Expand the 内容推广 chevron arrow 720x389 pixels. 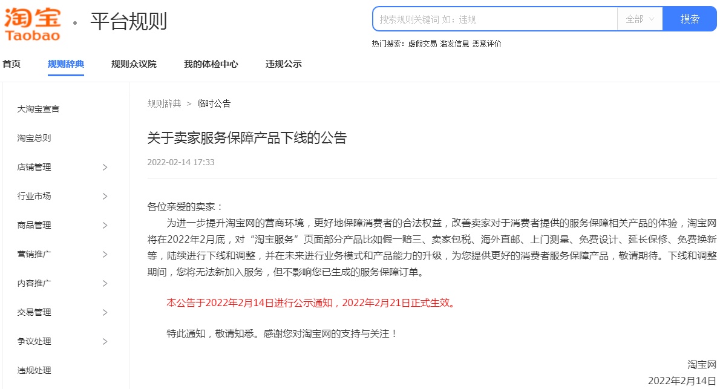click(105, 283)
